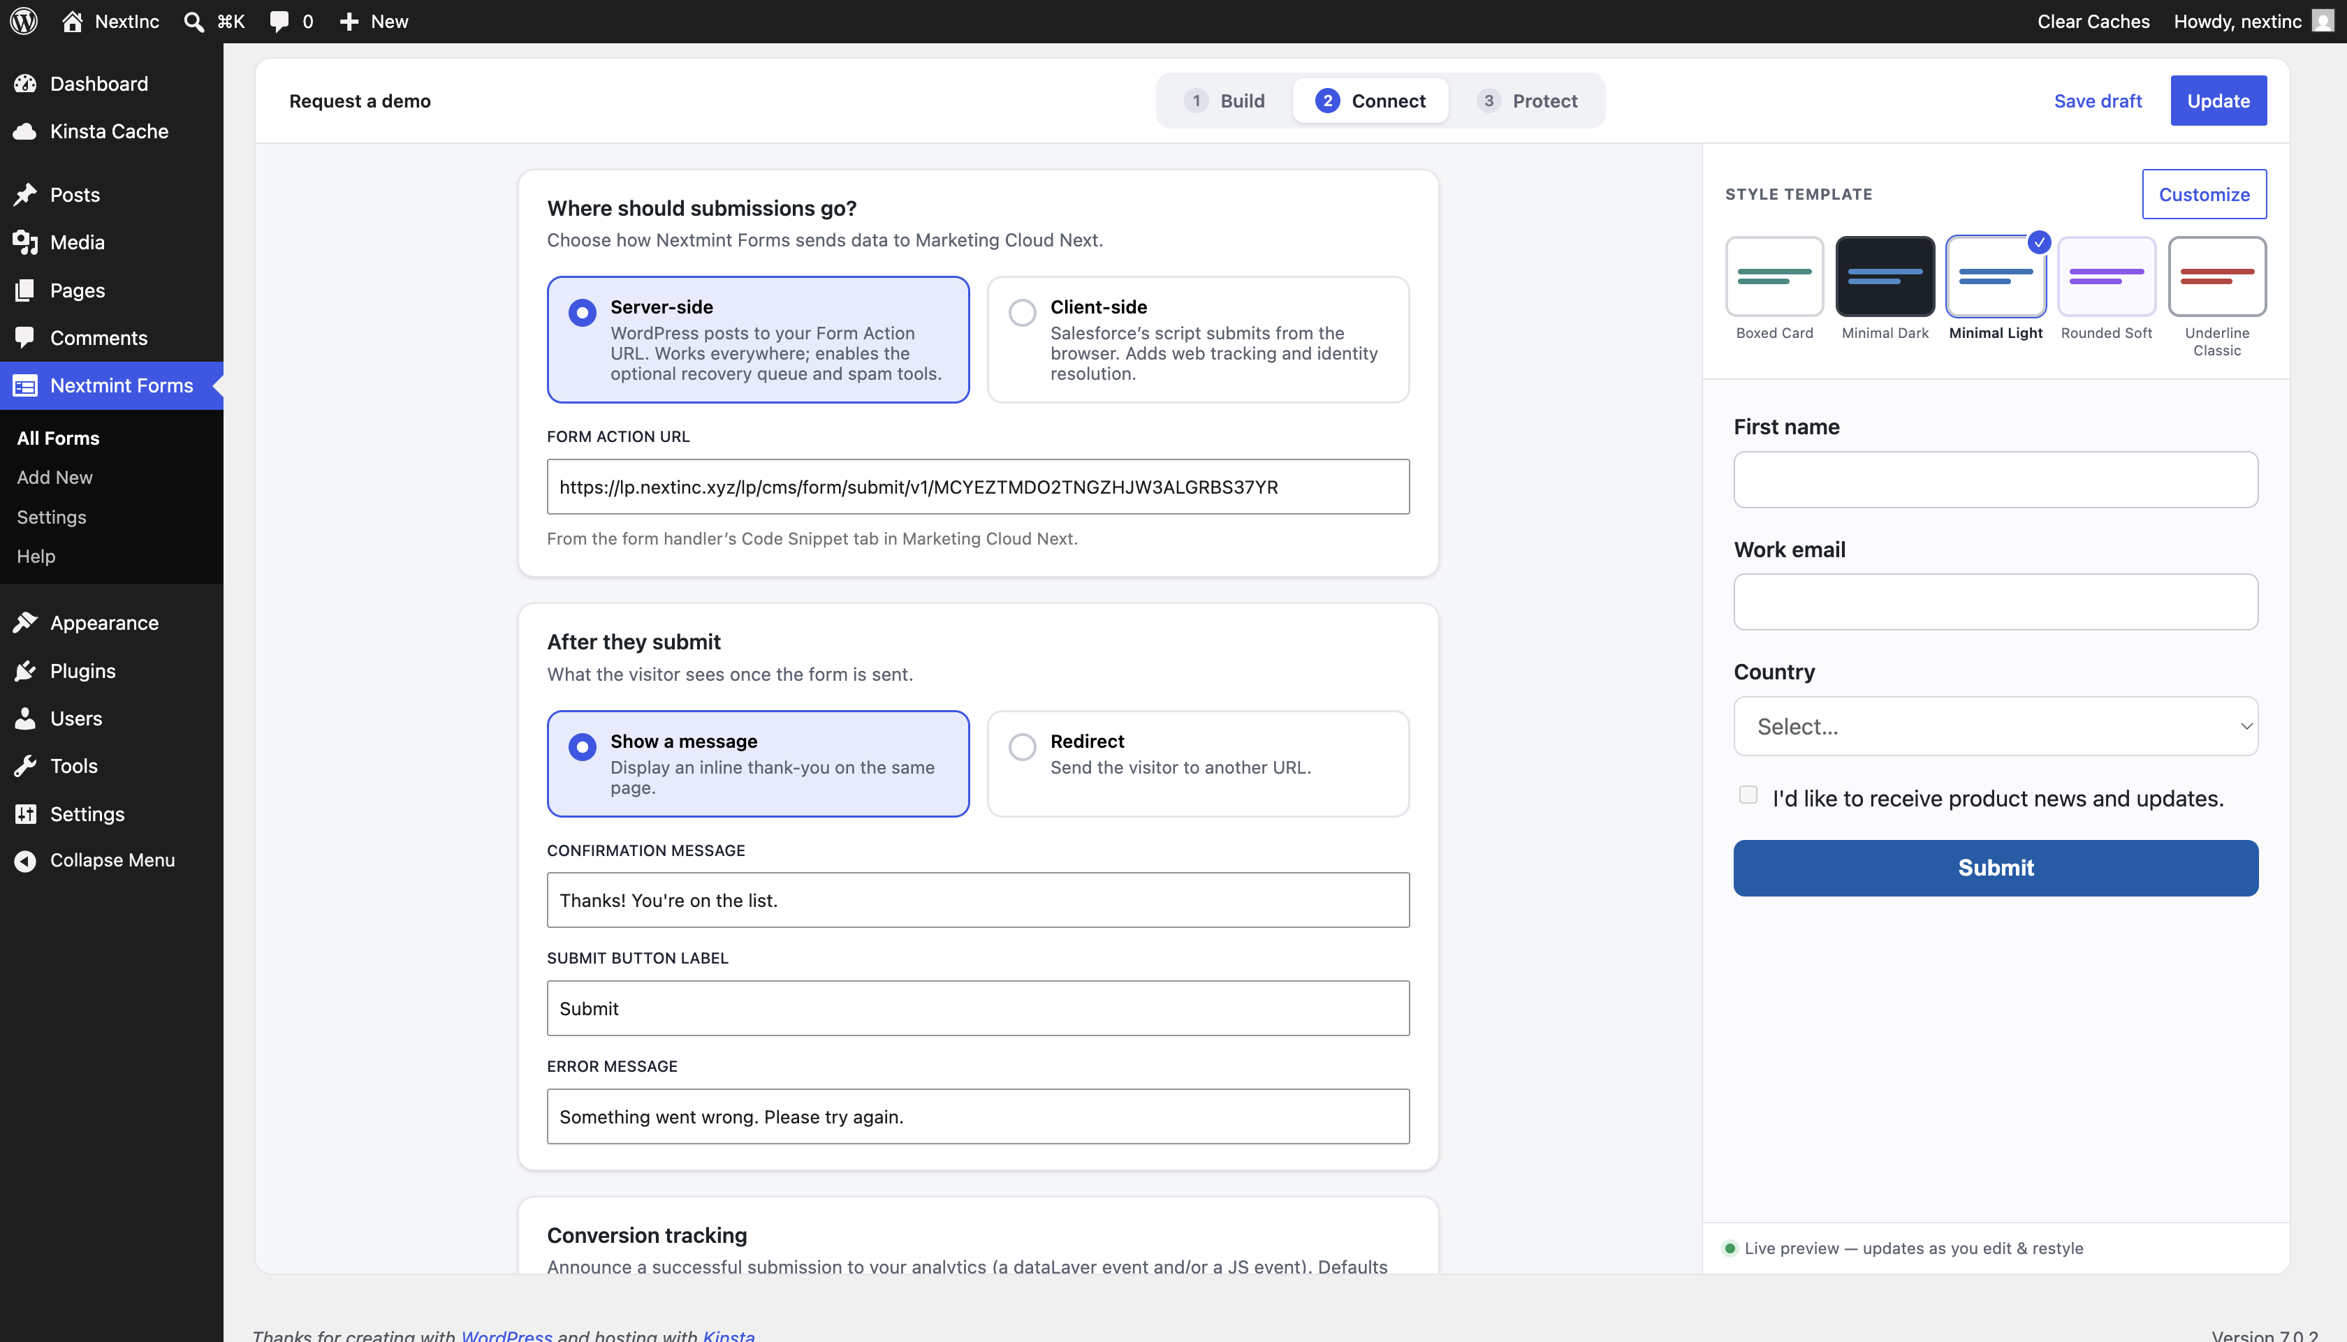The height and width of the screenshot is (1342, 2347).
Task: Click the Tools wrench icon
Action: pyautogui.click(x=25, y=766)
